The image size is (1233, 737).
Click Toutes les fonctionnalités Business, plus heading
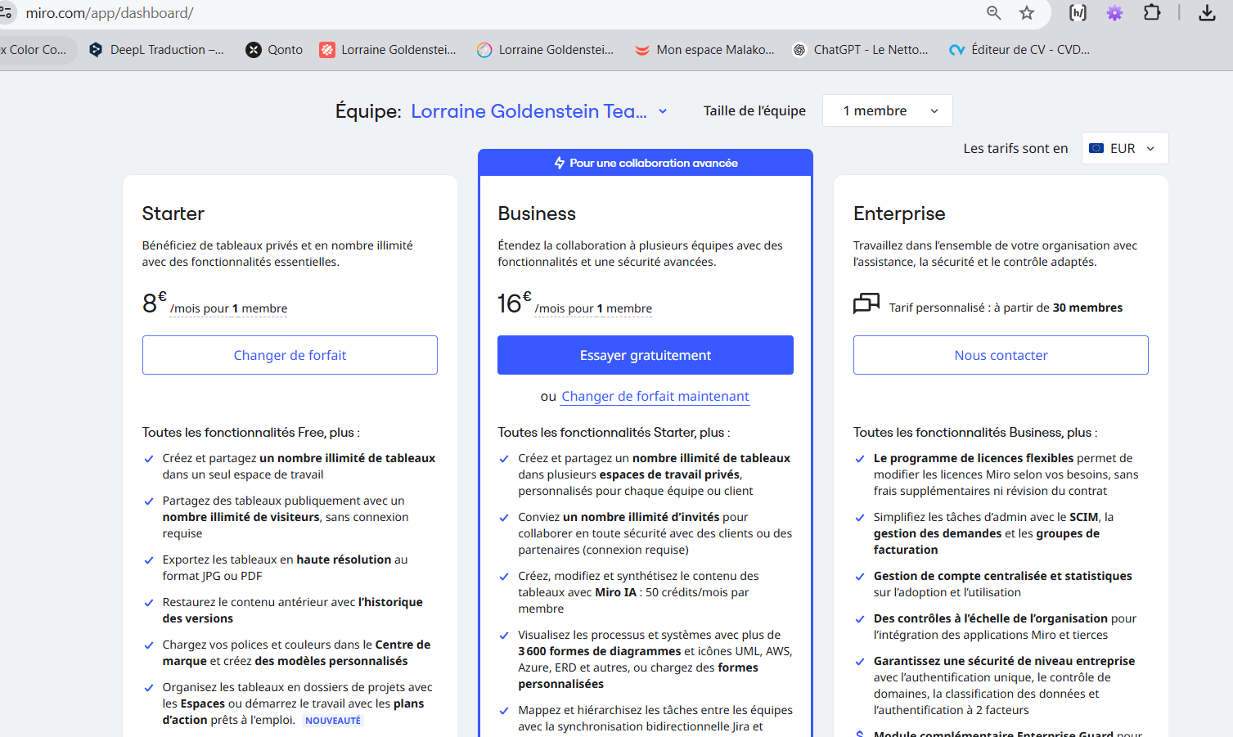tap(975, 432)
